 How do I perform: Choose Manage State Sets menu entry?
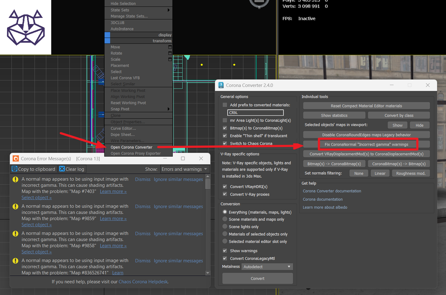[129, 16]
